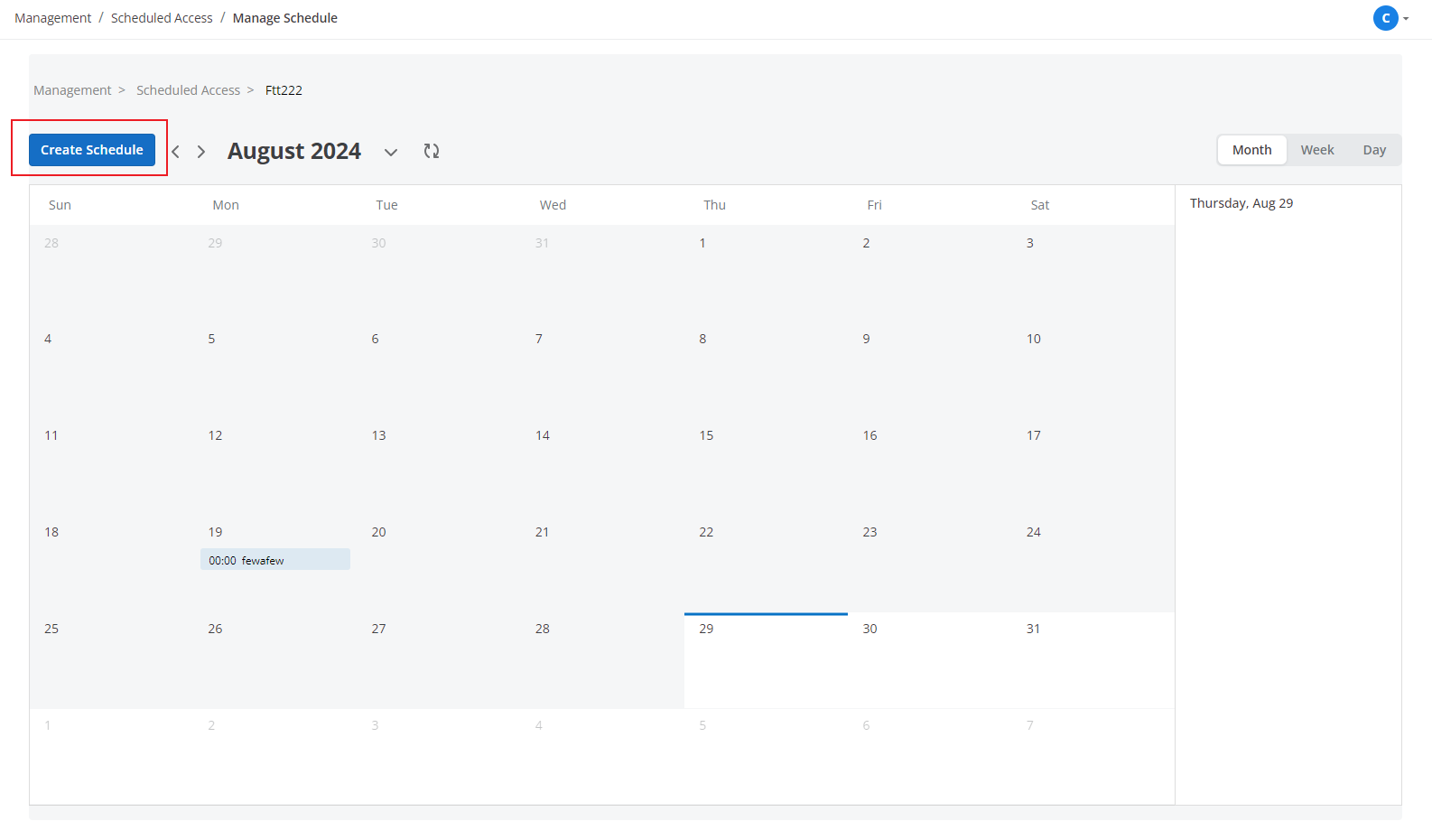Select August 16 on the calendar
Screen dimensions: 1432x821
coord(869,435)
